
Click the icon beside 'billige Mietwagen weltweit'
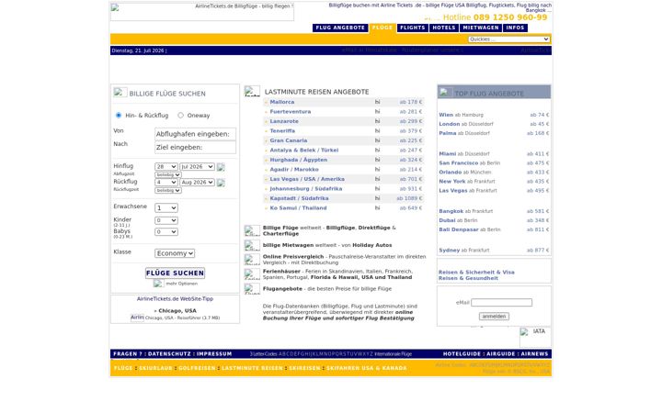tap(252, 245)
